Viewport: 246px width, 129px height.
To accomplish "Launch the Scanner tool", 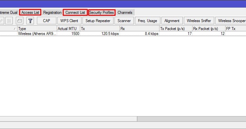I will pyautogui.click(x=124, y=21).
